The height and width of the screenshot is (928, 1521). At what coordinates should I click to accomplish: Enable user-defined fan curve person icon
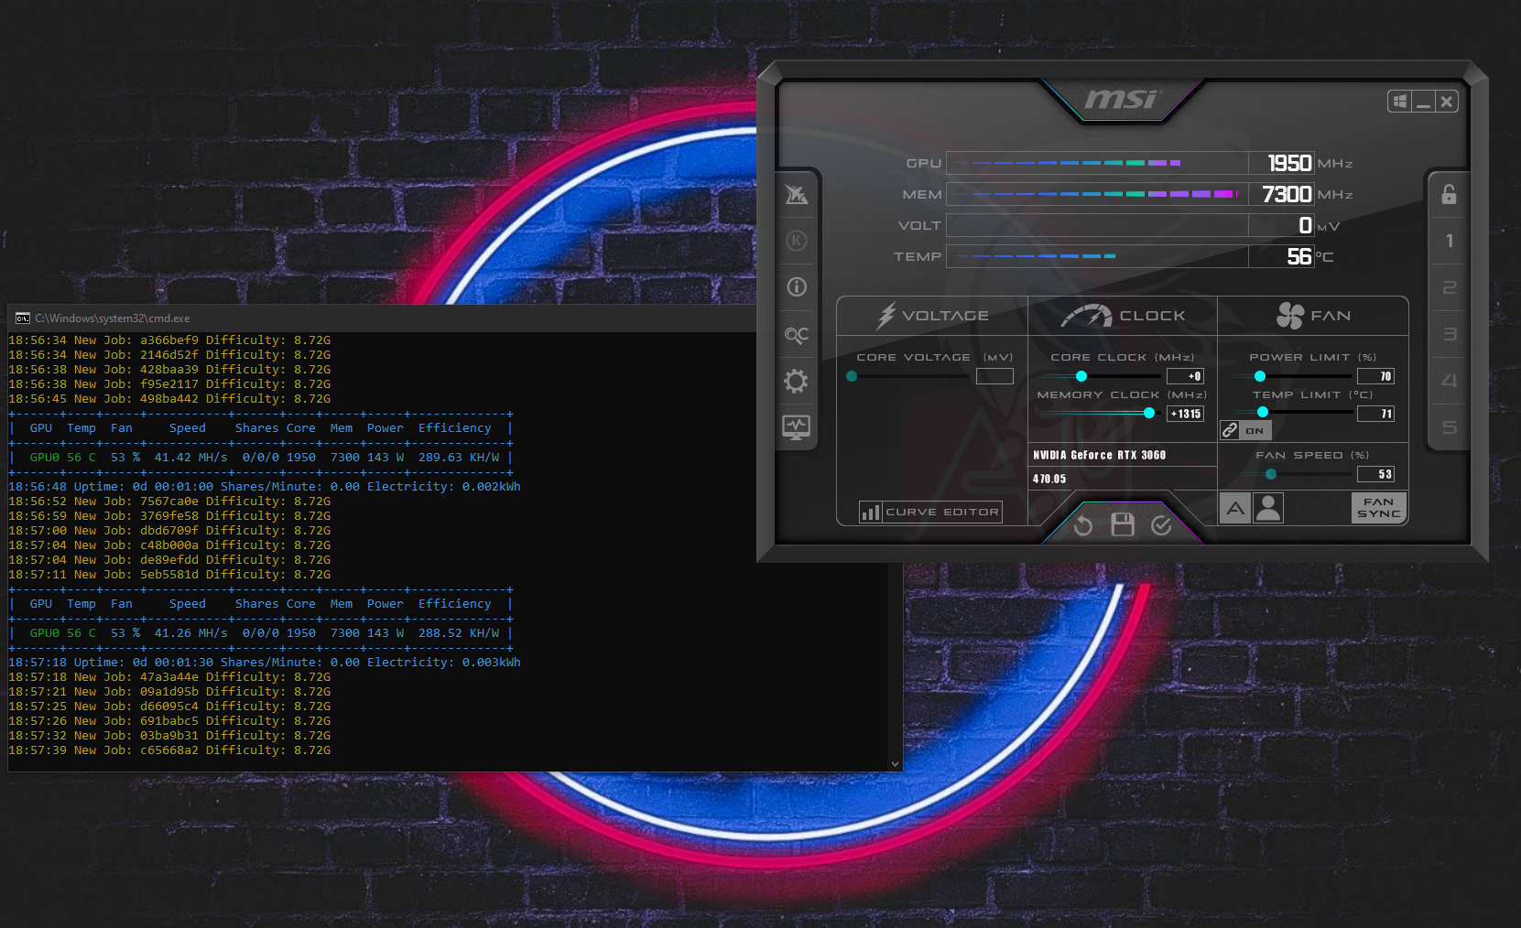tap(1268, 508)
